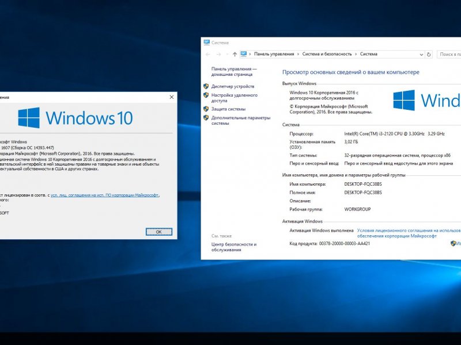Viewport: 461px width, 345px height.
Task: Click the 'WORKGROUP' value
Action: [357, 209]
